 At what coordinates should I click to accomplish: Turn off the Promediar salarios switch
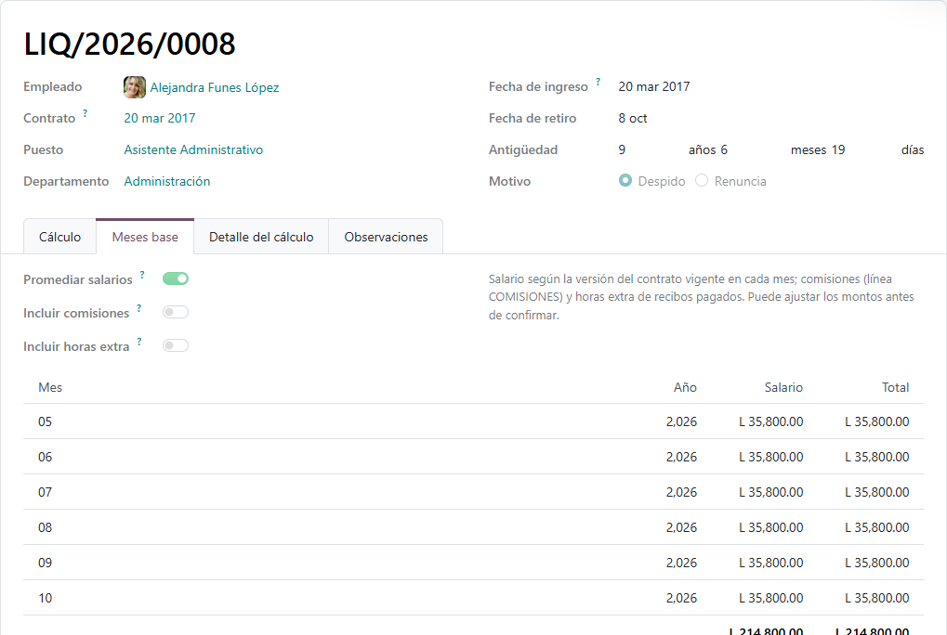[x=176, y=279]
